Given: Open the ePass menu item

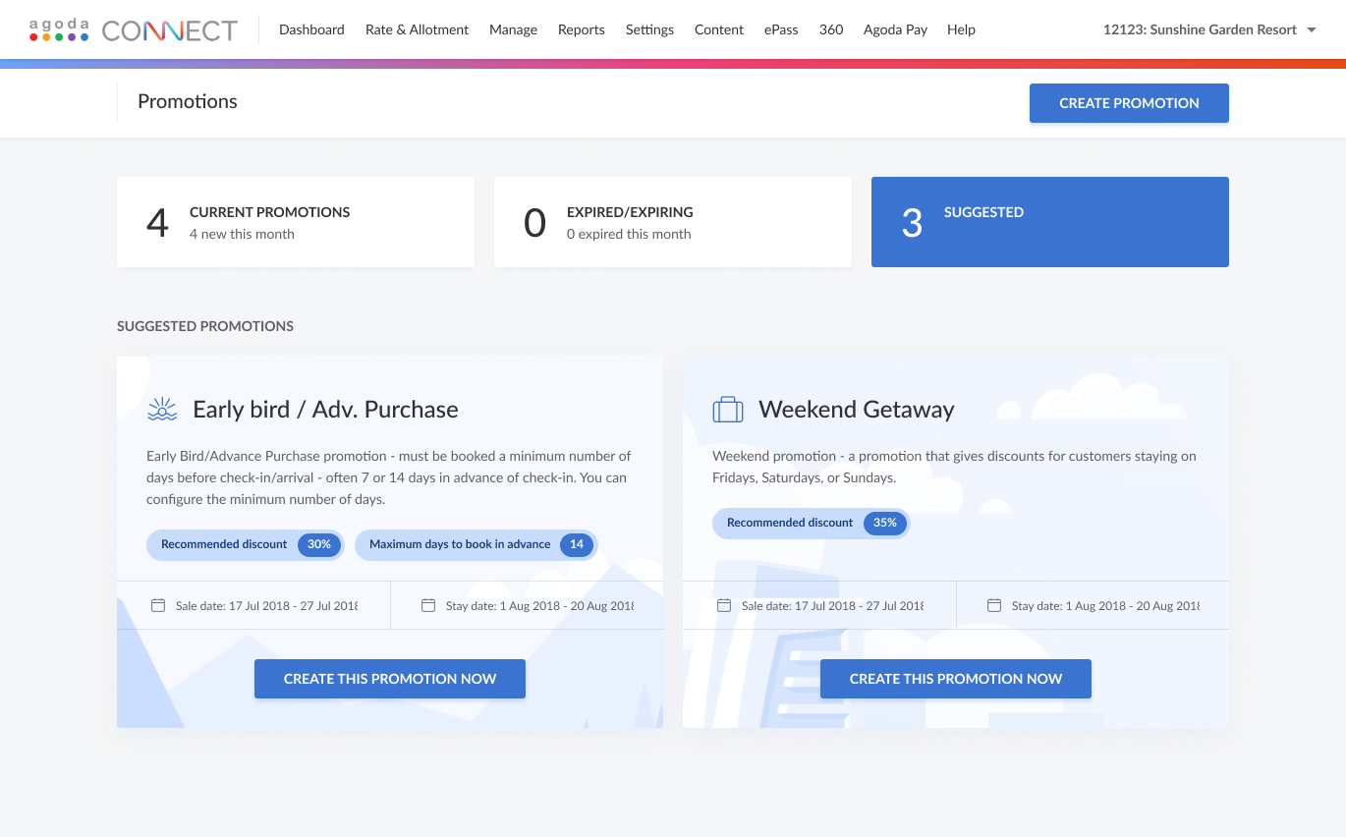Looking at the screenshot, I should tap(781, 30).
